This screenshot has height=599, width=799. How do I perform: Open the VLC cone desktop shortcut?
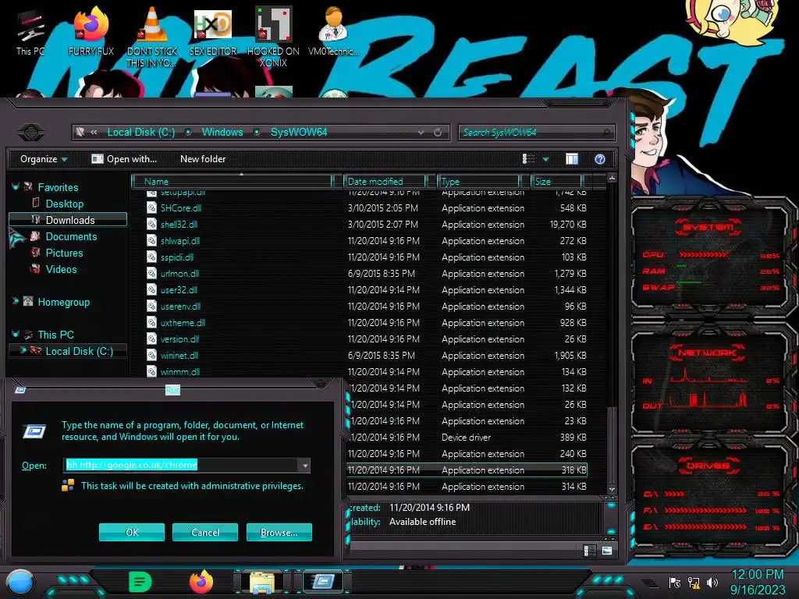[x=152, y=37]
